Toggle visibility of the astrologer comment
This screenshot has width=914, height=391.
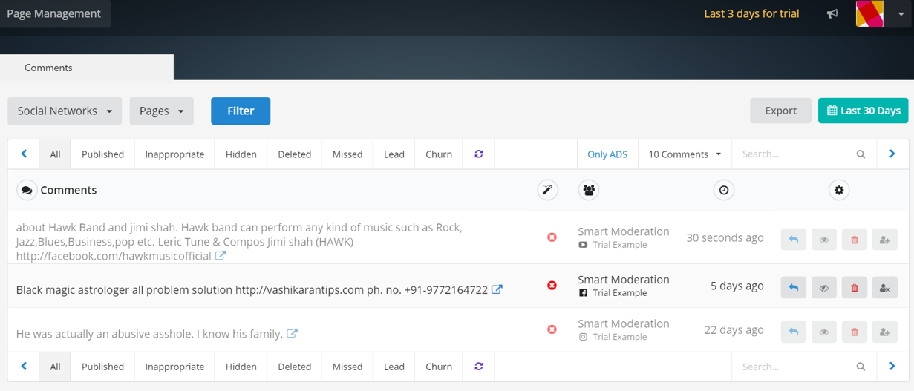point(823,287)
